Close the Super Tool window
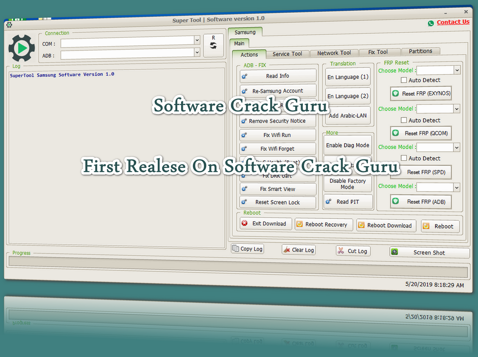 tap(466, 12)
